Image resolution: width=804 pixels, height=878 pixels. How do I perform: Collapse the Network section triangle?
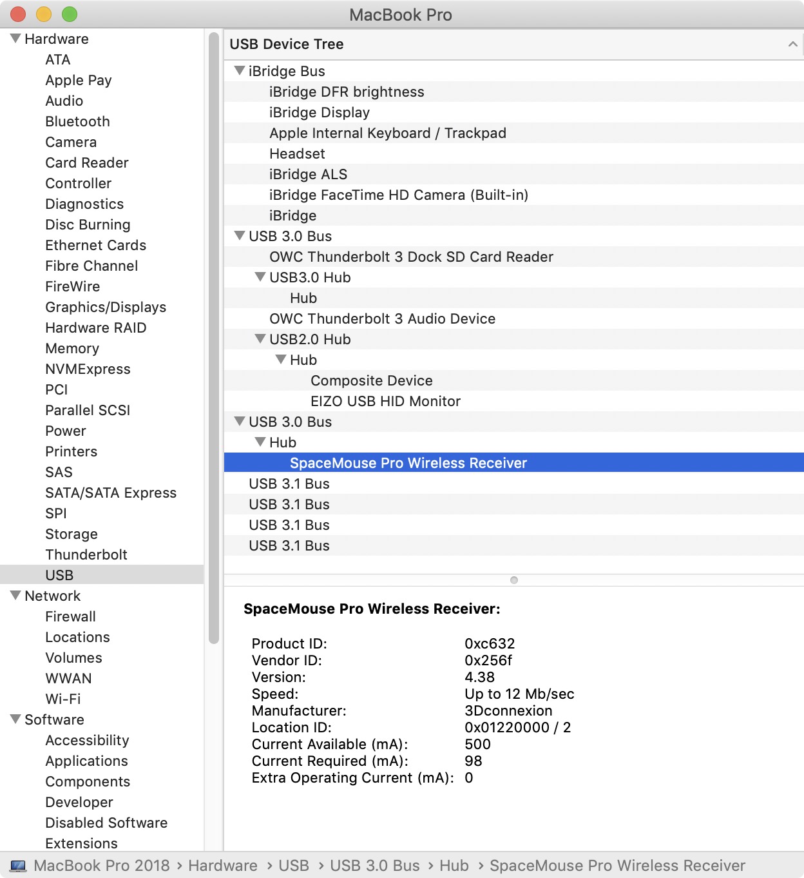click(x=15, y=595)
